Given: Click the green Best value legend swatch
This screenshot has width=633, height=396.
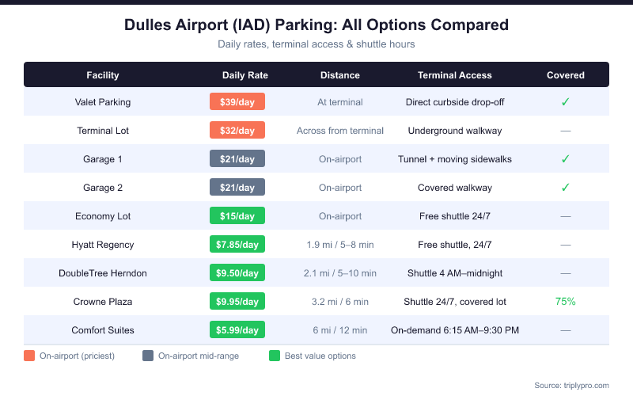Looking at the screenshot, I should (x=275, y=356).
